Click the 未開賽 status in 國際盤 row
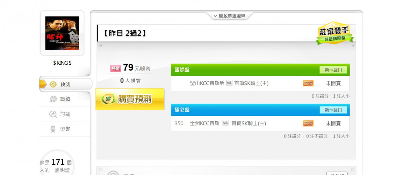Screen dimensions: 398x175 click(333, 83)
